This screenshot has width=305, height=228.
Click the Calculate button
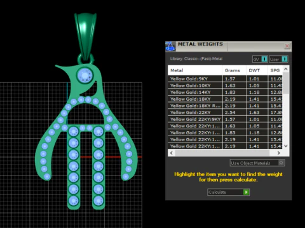click(x=228, y=192)
